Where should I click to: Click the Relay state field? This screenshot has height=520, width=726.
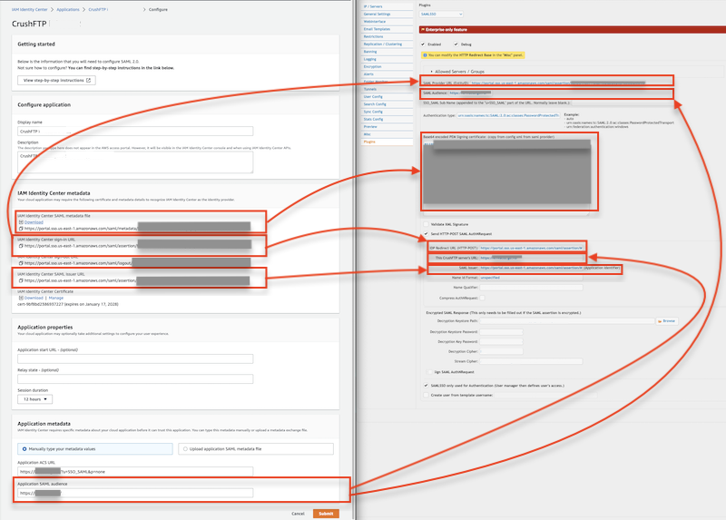pos(135,378)
